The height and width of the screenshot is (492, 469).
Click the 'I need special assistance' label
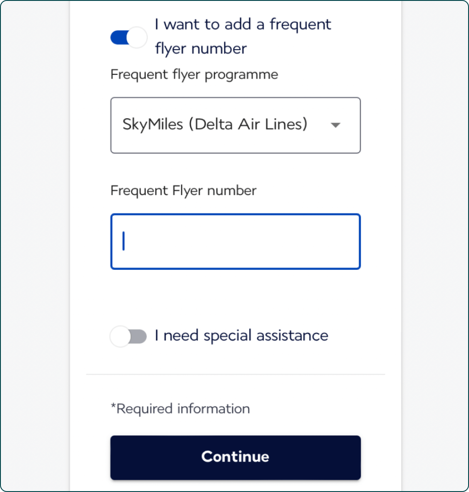[241, 336]
